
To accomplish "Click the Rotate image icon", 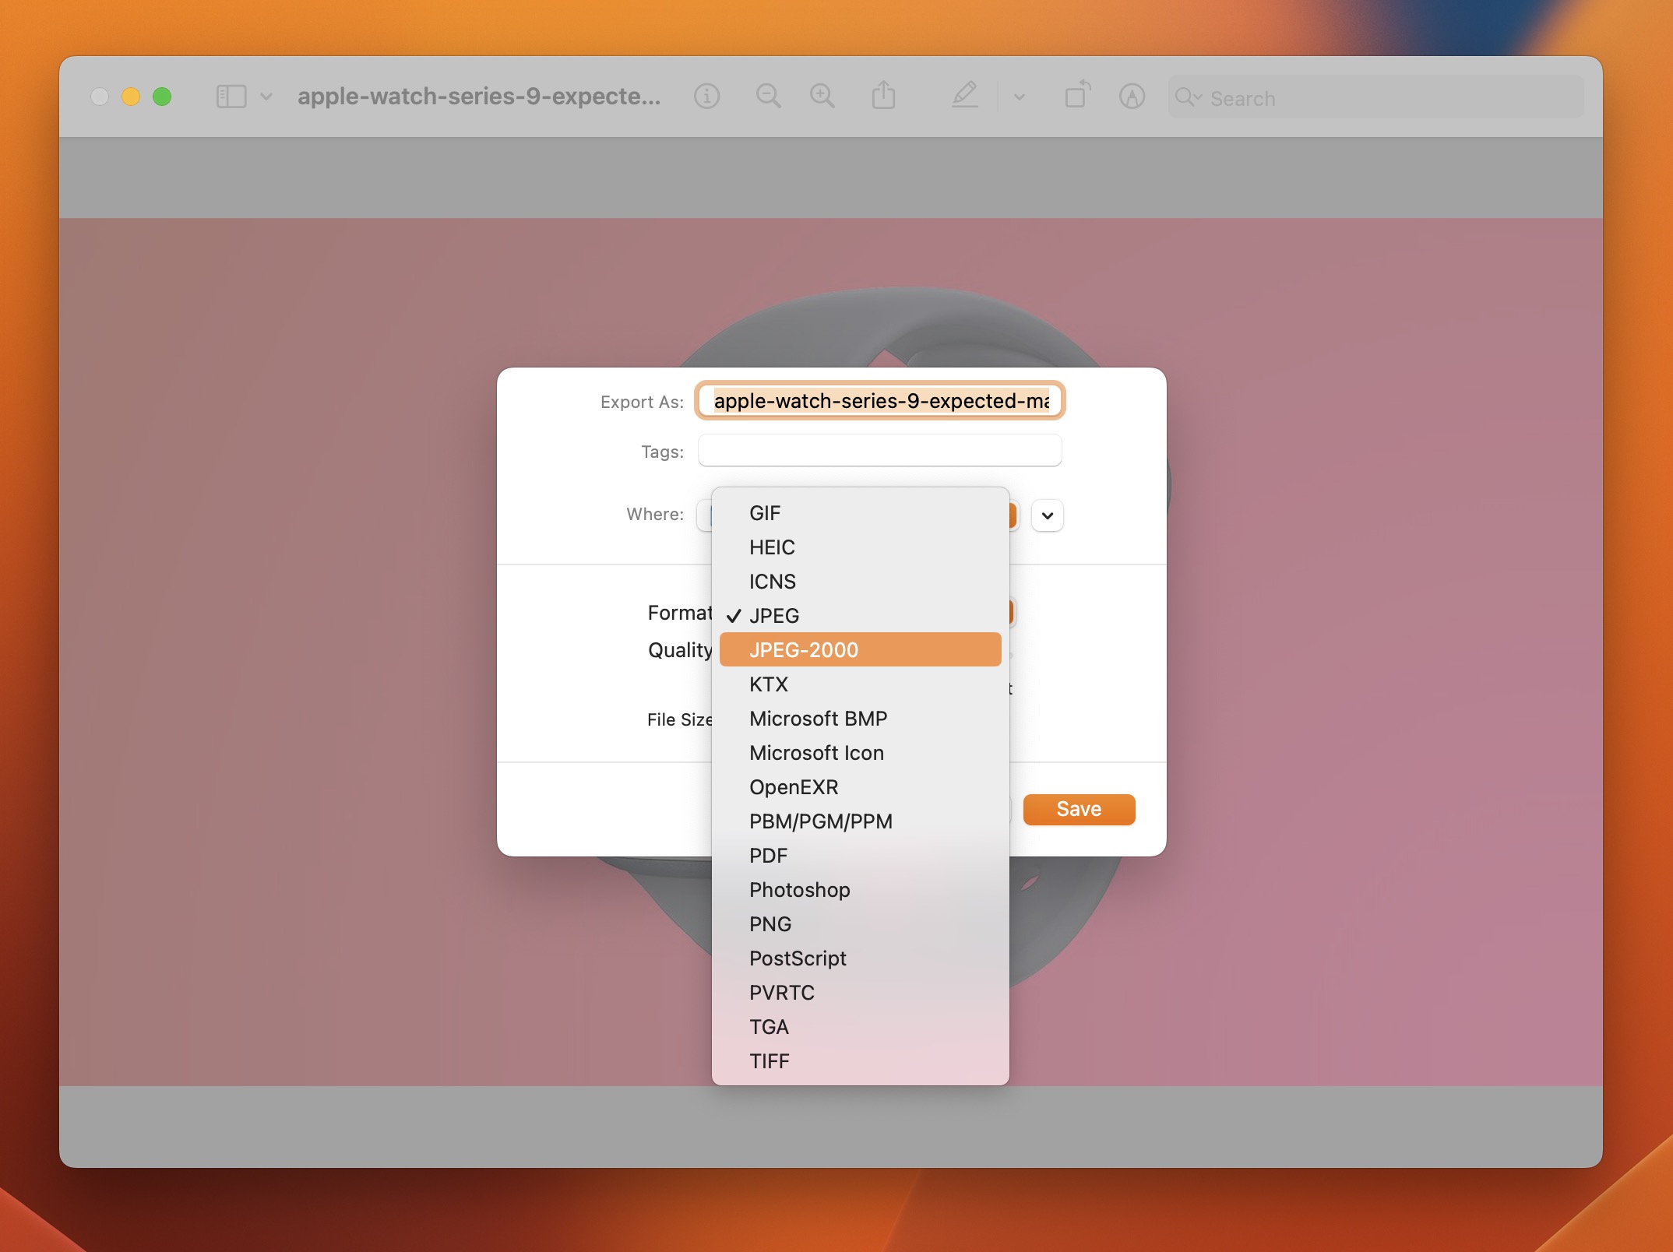I will (1077, 97).
